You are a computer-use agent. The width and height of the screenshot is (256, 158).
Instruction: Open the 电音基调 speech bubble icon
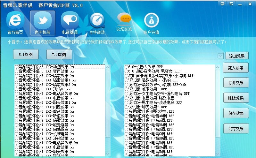pyautogui.click(x=70, y=20)
